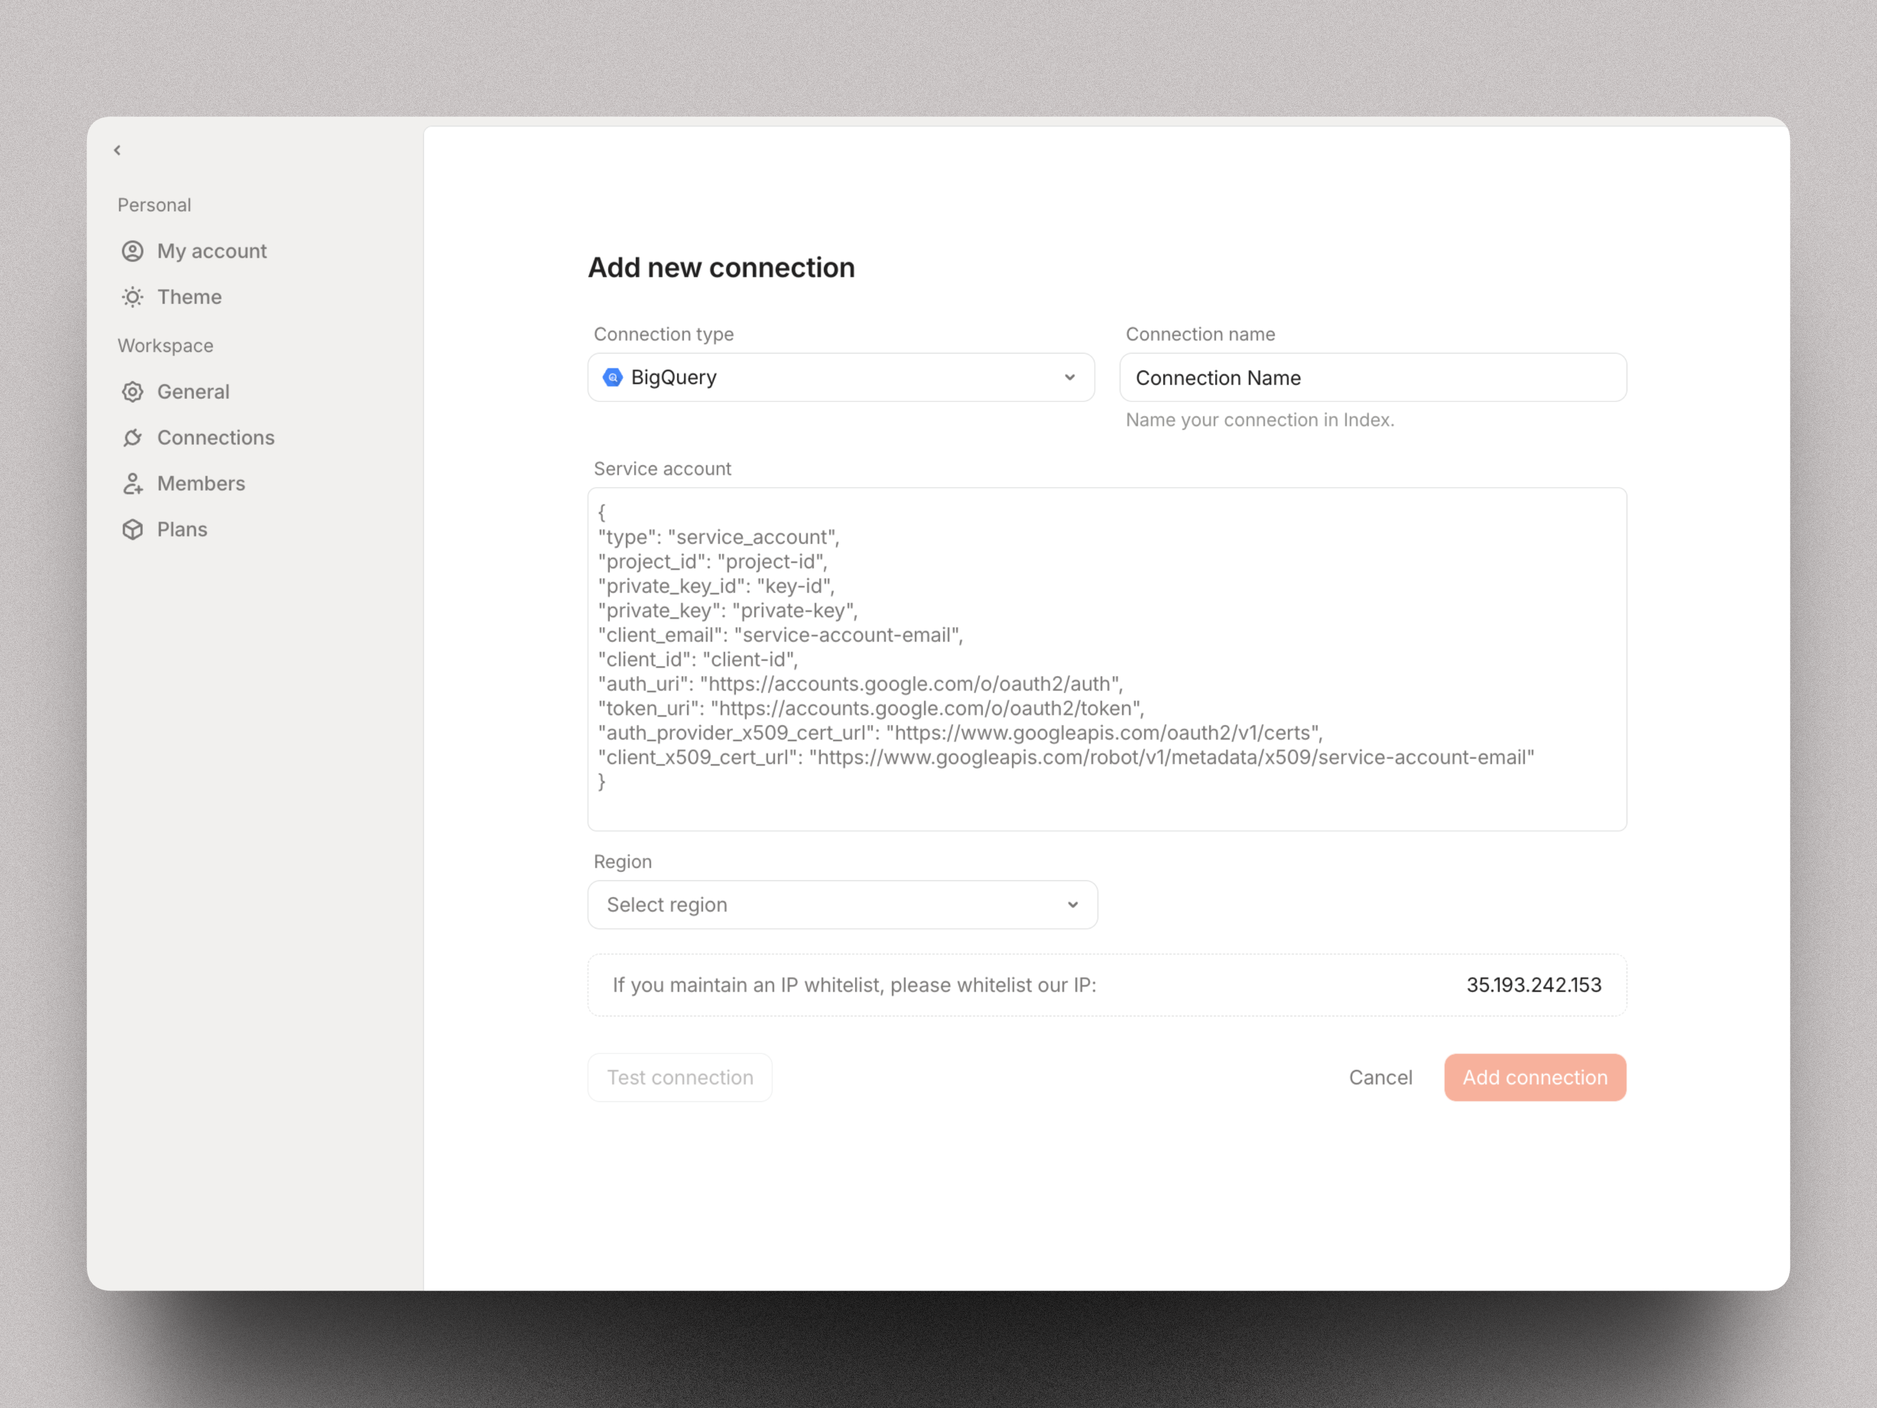Navigate to Members settings

click(201, 483)
